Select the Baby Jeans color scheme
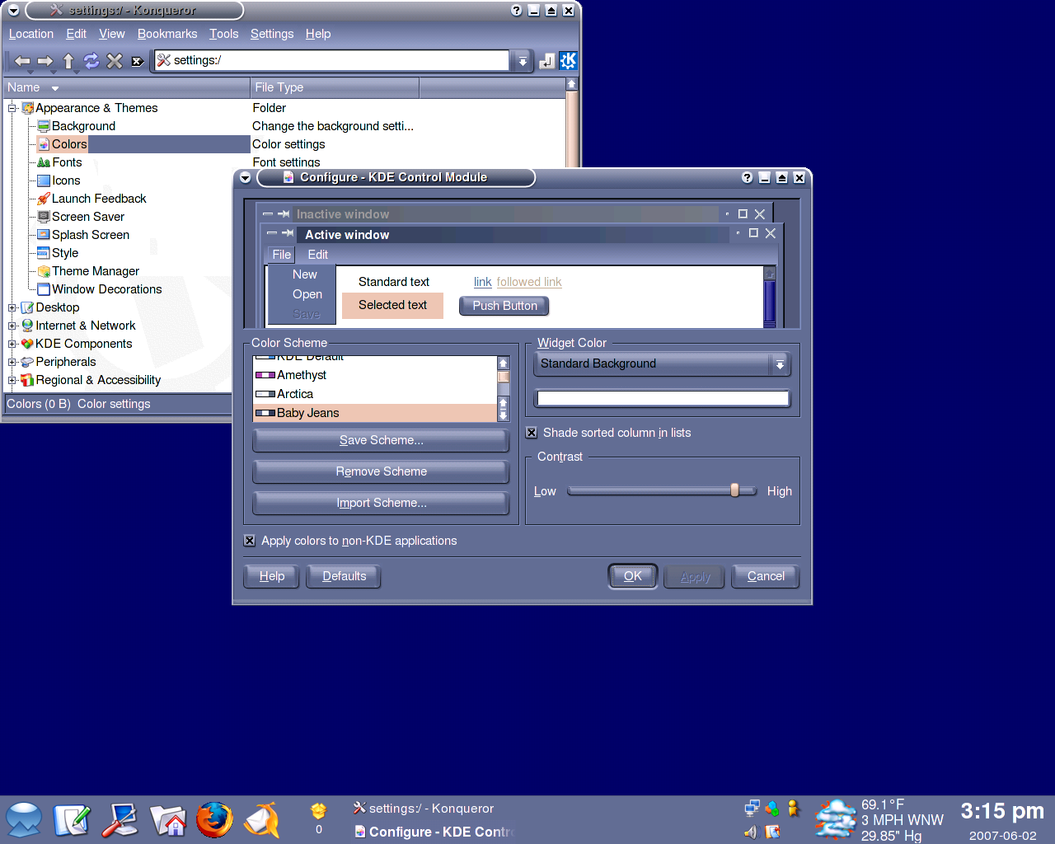 (x=376, y=413)
